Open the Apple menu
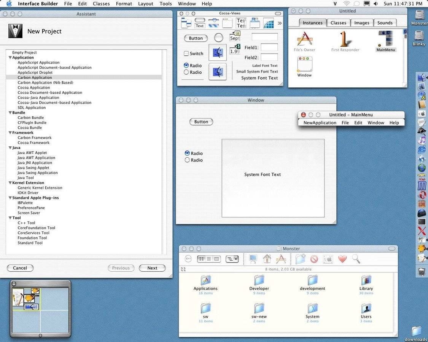The image size is (428, 342). pos(9,3)
